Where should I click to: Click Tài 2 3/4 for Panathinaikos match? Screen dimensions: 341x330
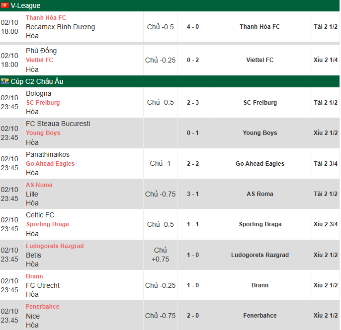[326, 164]
